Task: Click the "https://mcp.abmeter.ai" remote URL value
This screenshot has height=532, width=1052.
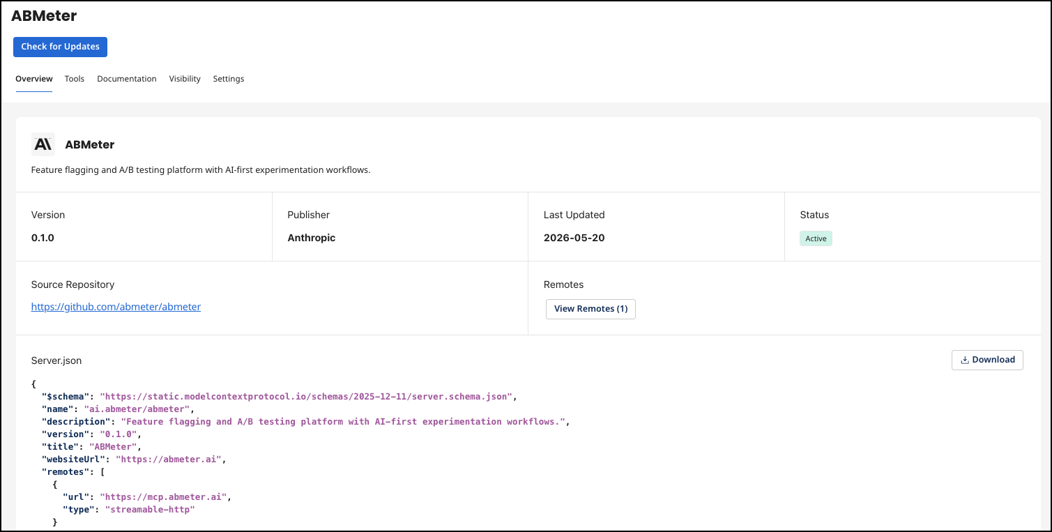Action: click(162, 497)
